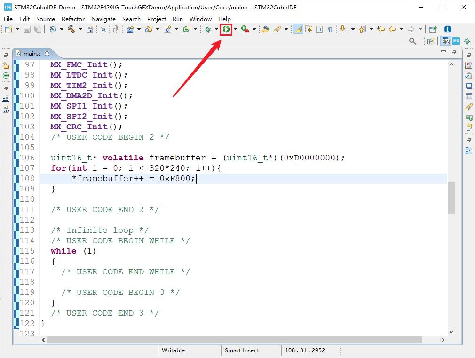
Task: Open dropdown arrow next to Run button
Action: 235,29
